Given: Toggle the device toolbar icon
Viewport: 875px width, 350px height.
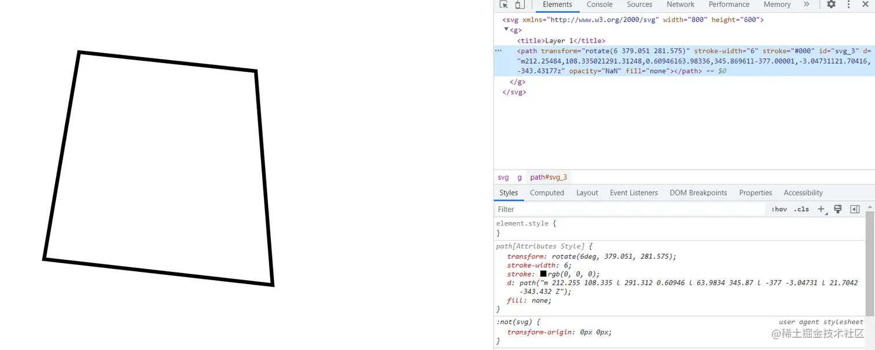Looking at the screenshot, I should (520, 5).
